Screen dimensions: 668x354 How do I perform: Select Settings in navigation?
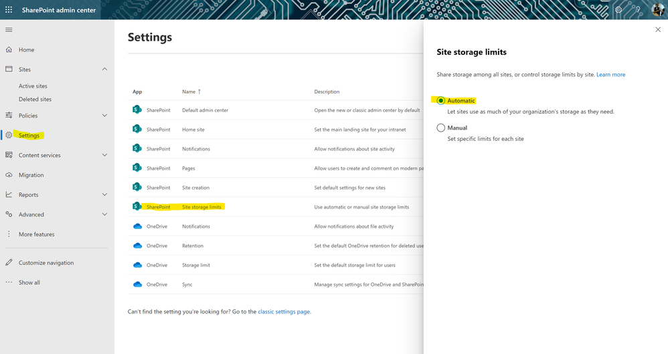(29, 135)
